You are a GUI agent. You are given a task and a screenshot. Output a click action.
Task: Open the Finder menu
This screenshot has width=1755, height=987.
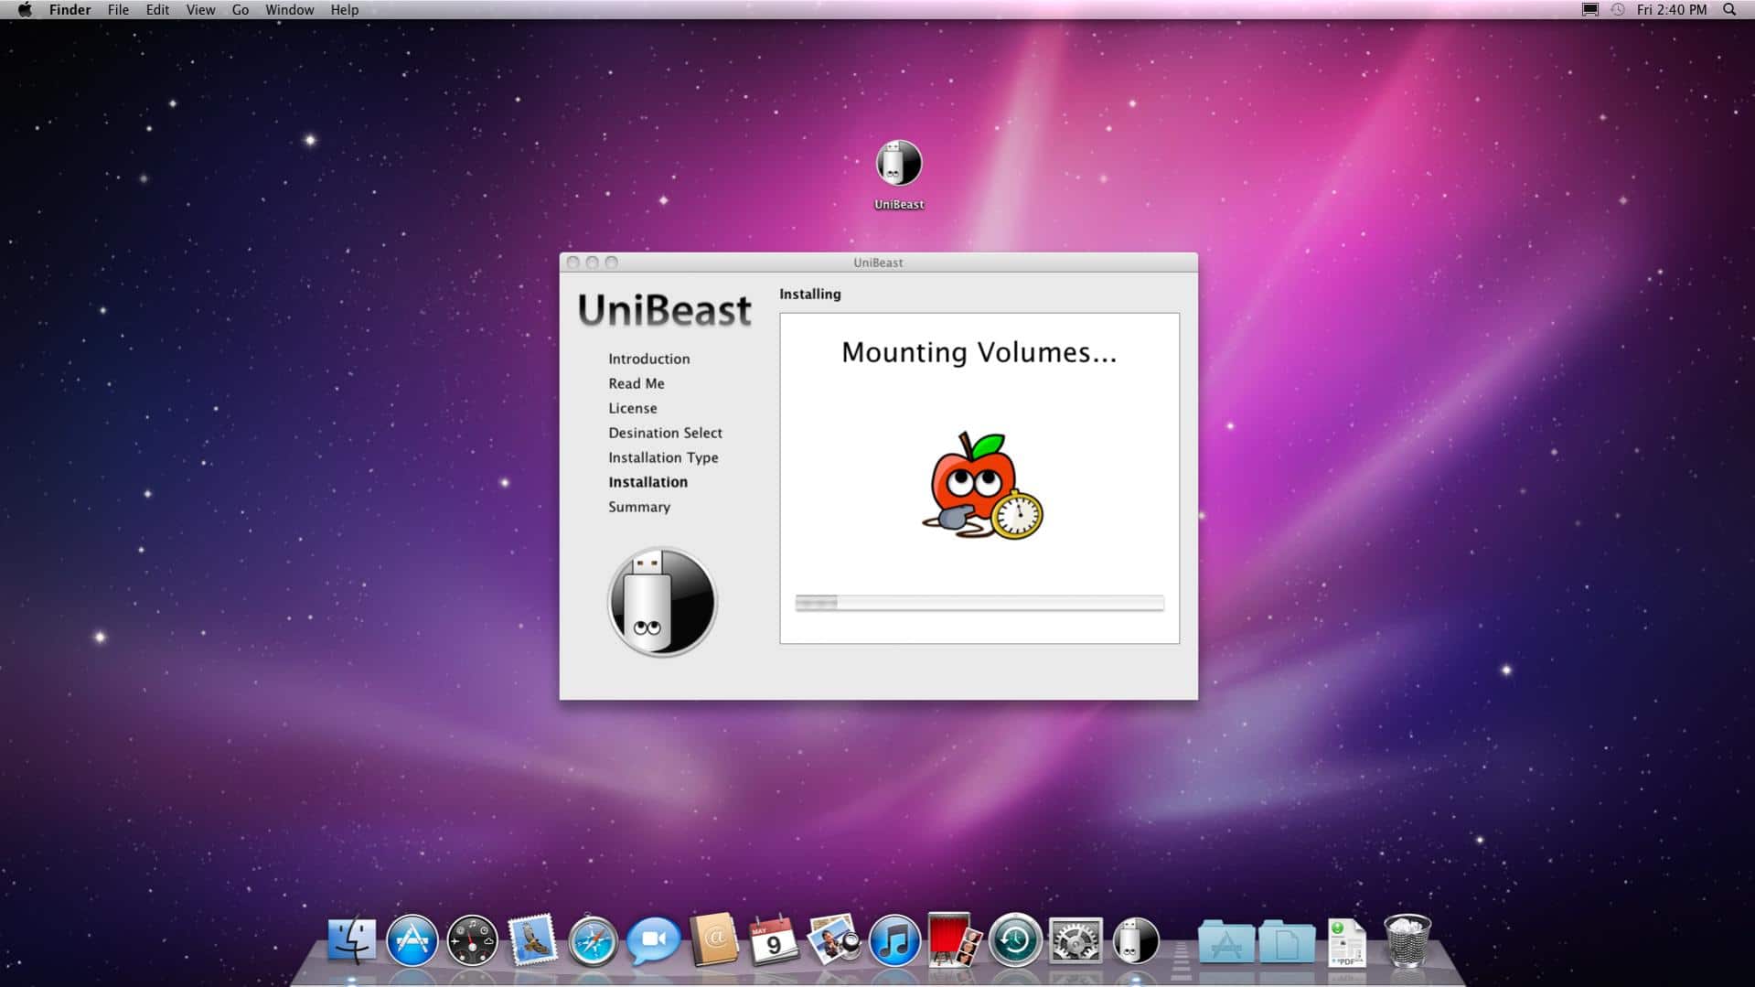(70, 9)
